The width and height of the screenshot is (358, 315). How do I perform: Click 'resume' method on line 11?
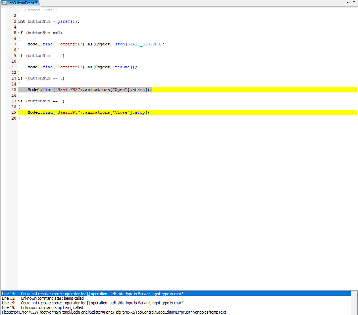point(122,67)
